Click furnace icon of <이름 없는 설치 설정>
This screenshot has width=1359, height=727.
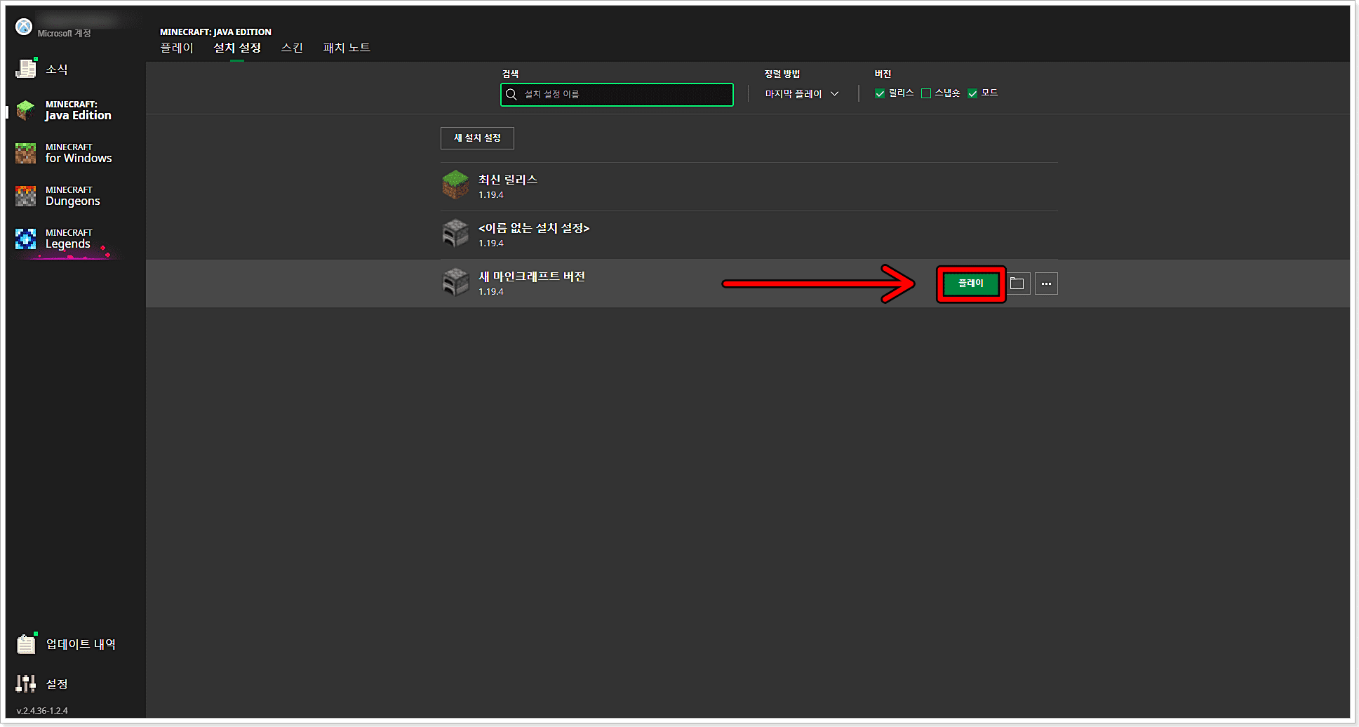[x=455, y=233]
